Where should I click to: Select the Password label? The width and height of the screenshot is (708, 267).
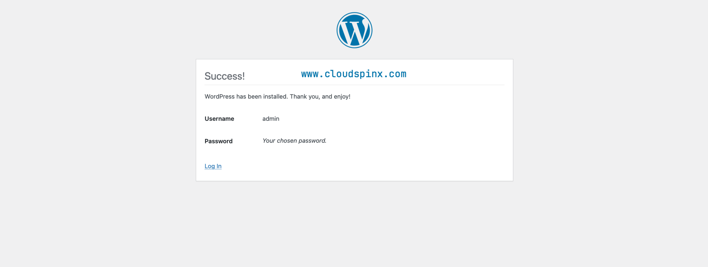tap(218, 141)
